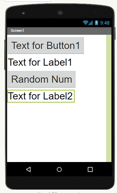This screenshot has width=117, height=193.
Task: Click the Wi-Fi status icon
Action: (85, 23)
